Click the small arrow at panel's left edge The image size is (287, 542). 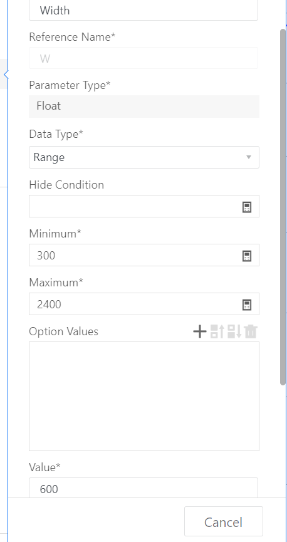[6, 75]
